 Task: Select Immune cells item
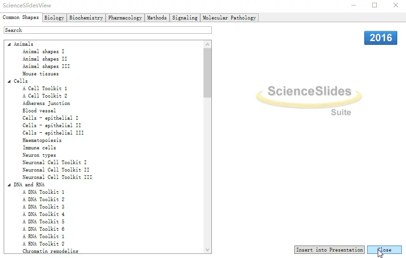(x=39, y=147)
